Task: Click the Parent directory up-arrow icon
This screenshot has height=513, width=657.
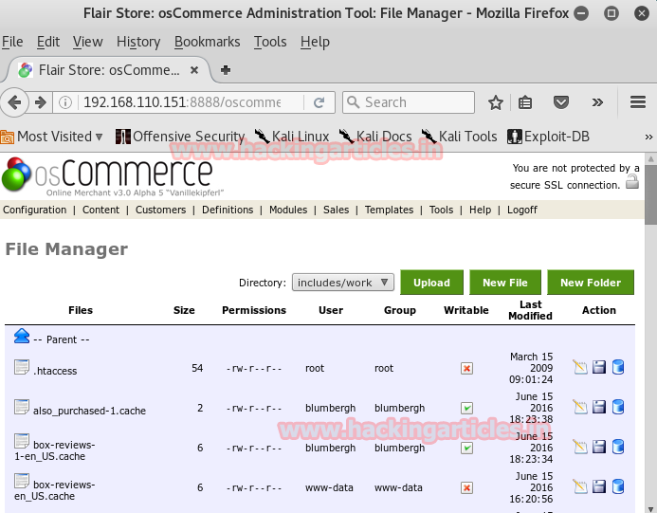Action: pyautogui.click(x=22, y=336)
